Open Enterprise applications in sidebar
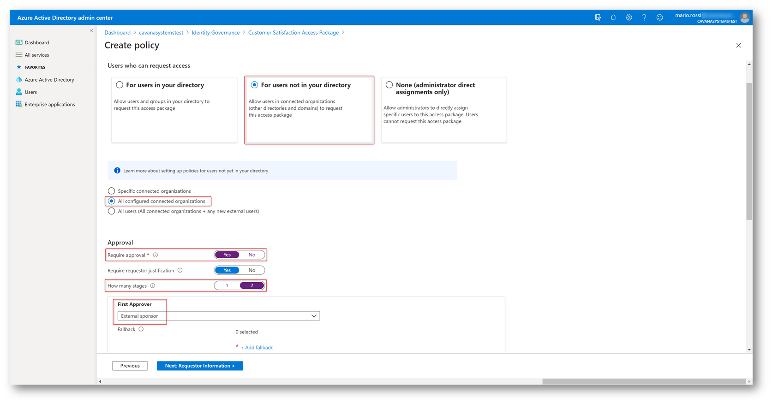This screenshot has height=404, width=772. pos(50,105)
